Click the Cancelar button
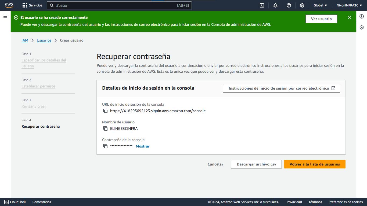 coord(215,164)
